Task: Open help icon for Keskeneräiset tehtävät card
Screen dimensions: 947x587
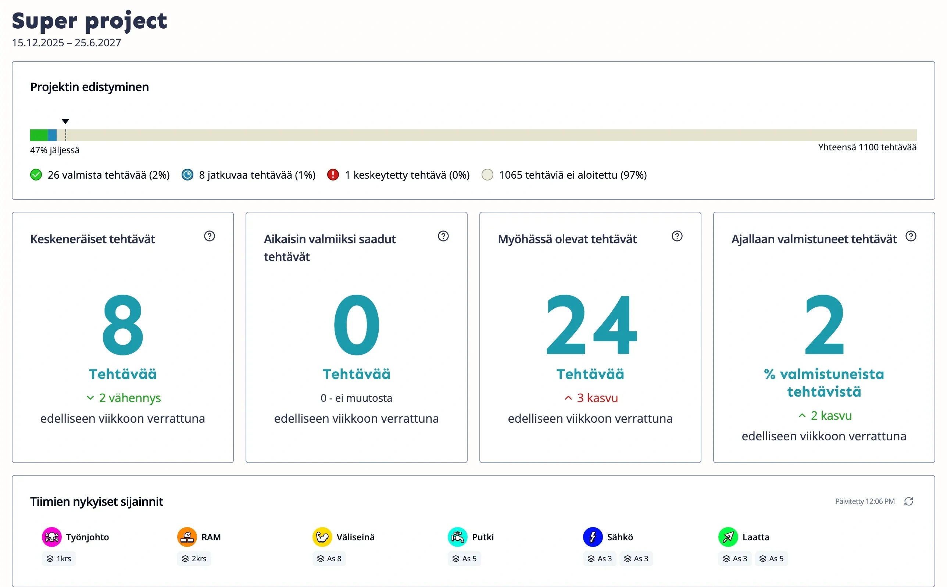Action: [x=209, y=236]
